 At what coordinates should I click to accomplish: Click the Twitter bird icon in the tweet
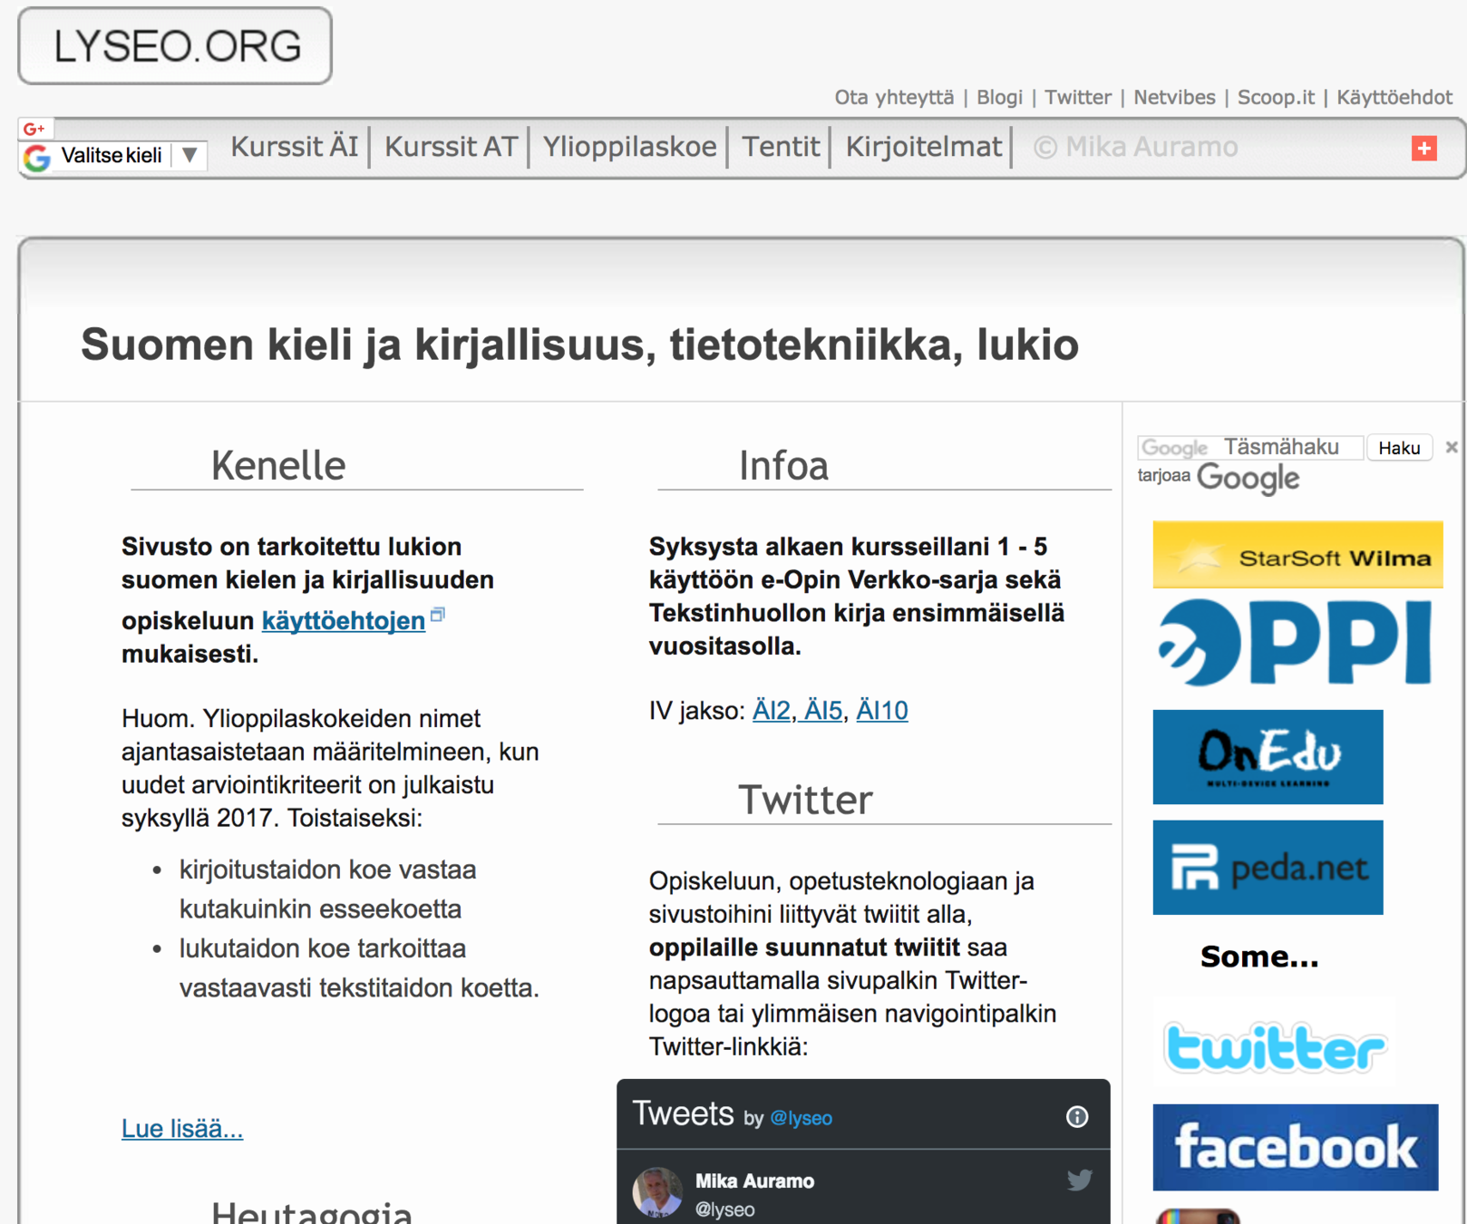point(1079,1180)
